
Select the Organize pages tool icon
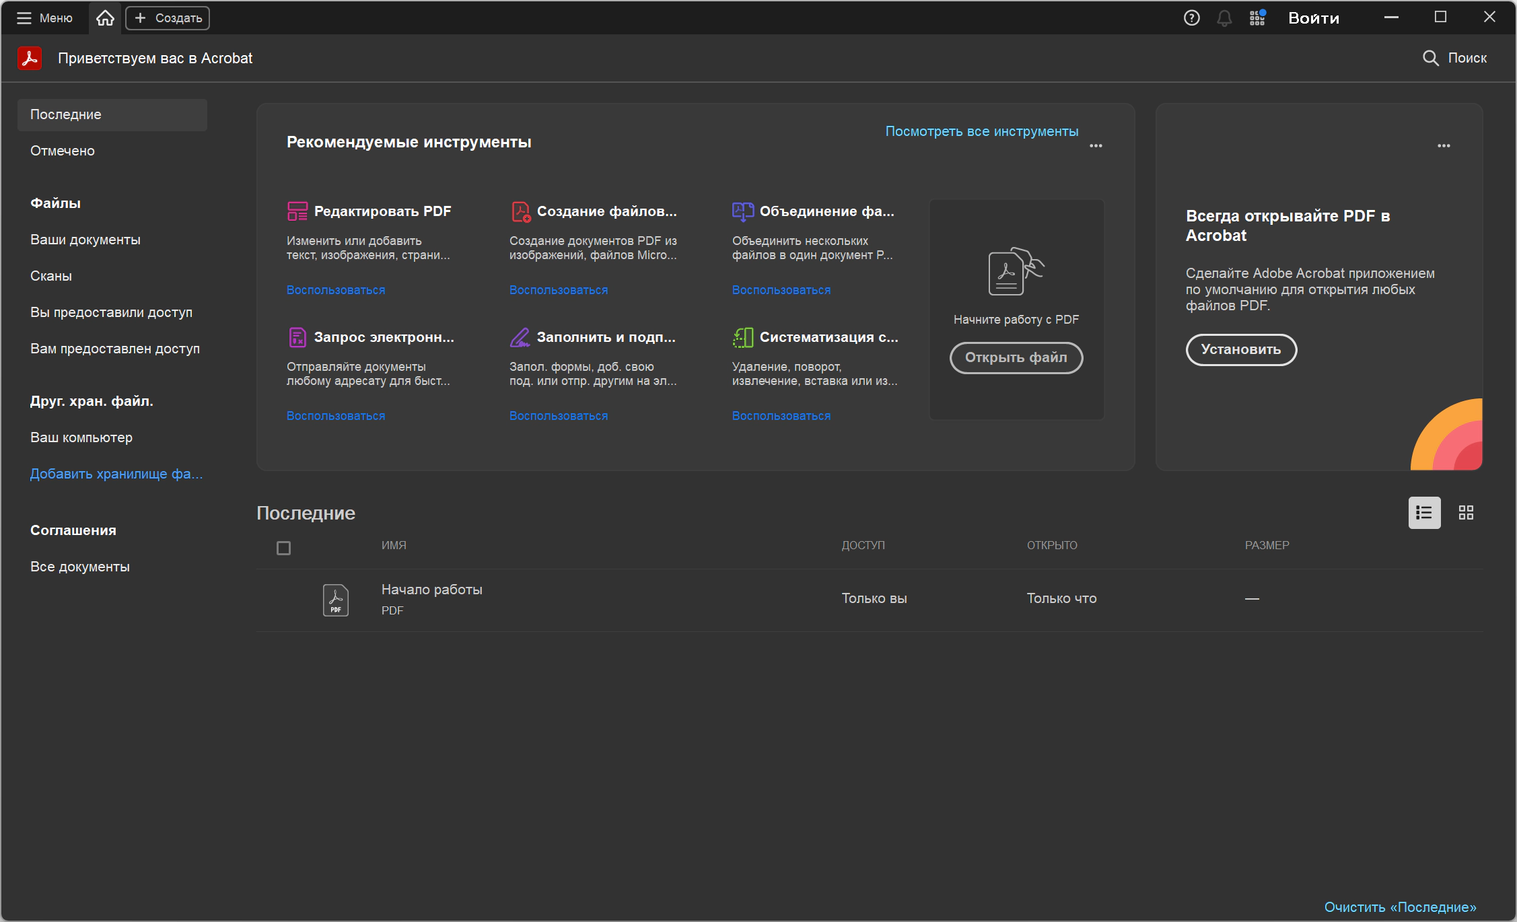(x=742, y=337)
